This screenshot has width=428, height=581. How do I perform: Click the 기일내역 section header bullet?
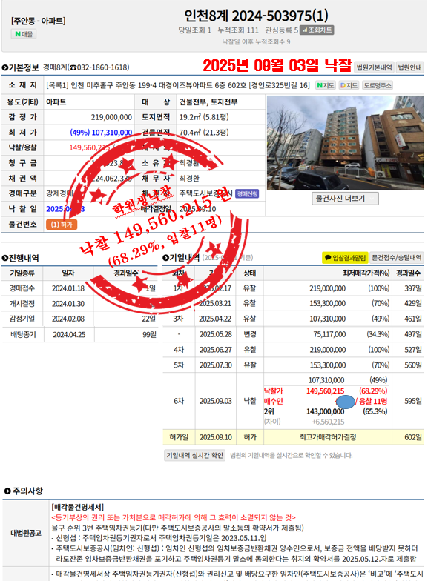pyautogui.click(x=166, y=258)
